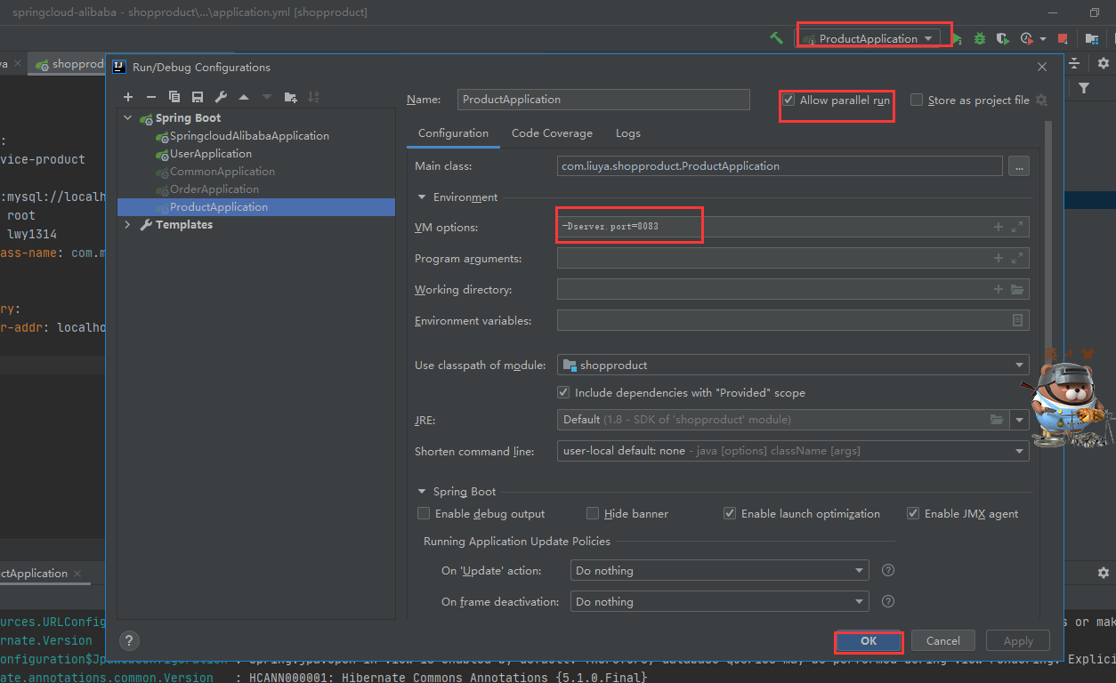Stop running process red square icon
Image resolution: width=1116 pixels, height=683 pixels.
tap(1063, 38)
